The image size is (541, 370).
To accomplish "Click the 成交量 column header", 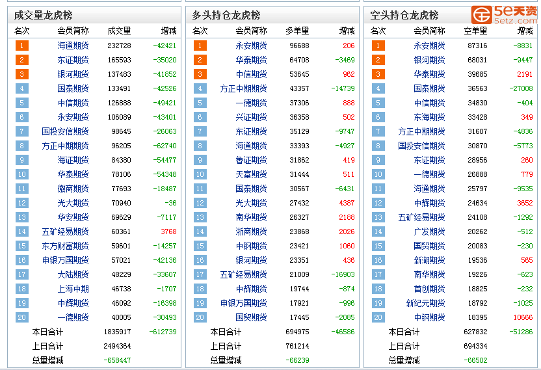I will (x=119, y=31).
